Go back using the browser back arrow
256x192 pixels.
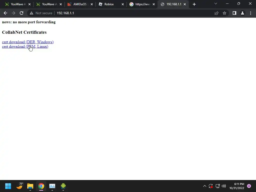tap(5, 13)
